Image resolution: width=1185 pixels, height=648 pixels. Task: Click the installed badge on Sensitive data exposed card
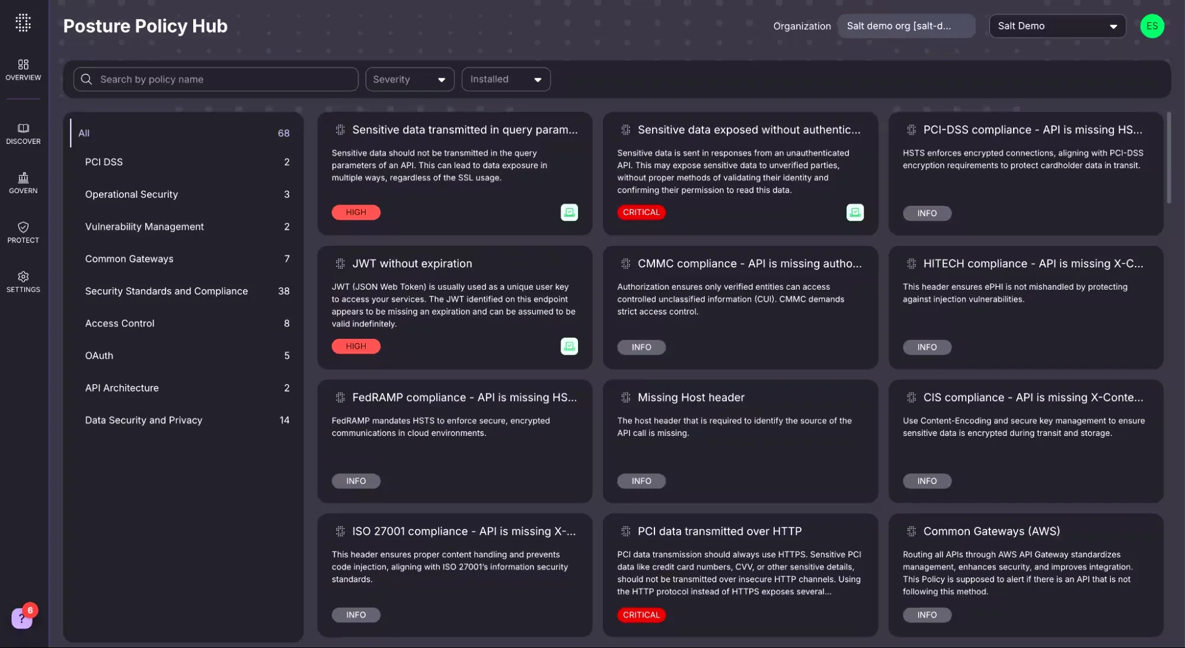coord(854,212)
